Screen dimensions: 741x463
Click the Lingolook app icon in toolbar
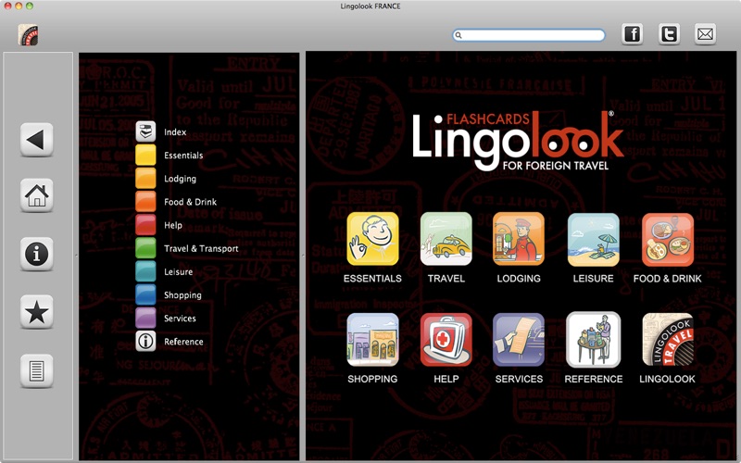pyautogui.click(x=29, y=35)
